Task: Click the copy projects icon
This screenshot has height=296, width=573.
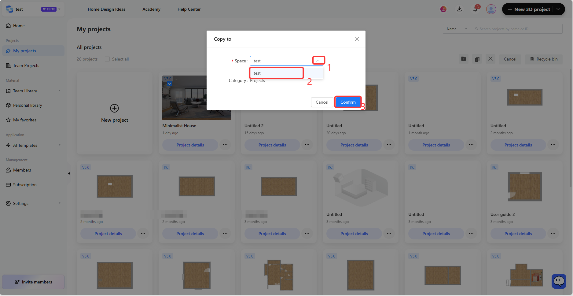Action: tap(477, 59)
